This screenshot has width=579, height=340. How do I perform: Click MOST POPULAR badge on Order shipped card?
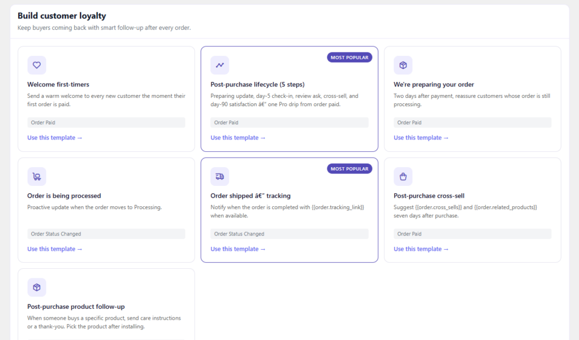[x=349, y=169]
